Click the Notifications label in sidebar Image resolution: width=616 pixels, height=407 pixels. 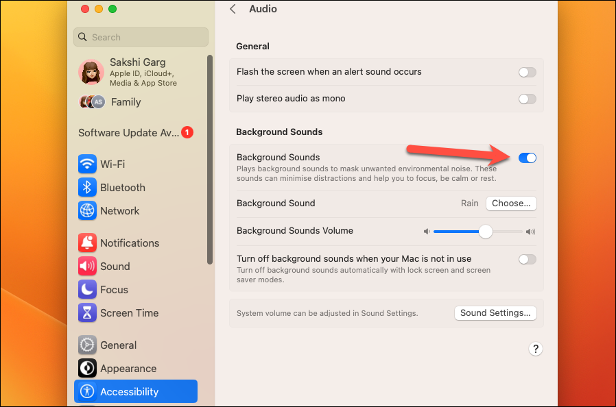coord(130,243)
